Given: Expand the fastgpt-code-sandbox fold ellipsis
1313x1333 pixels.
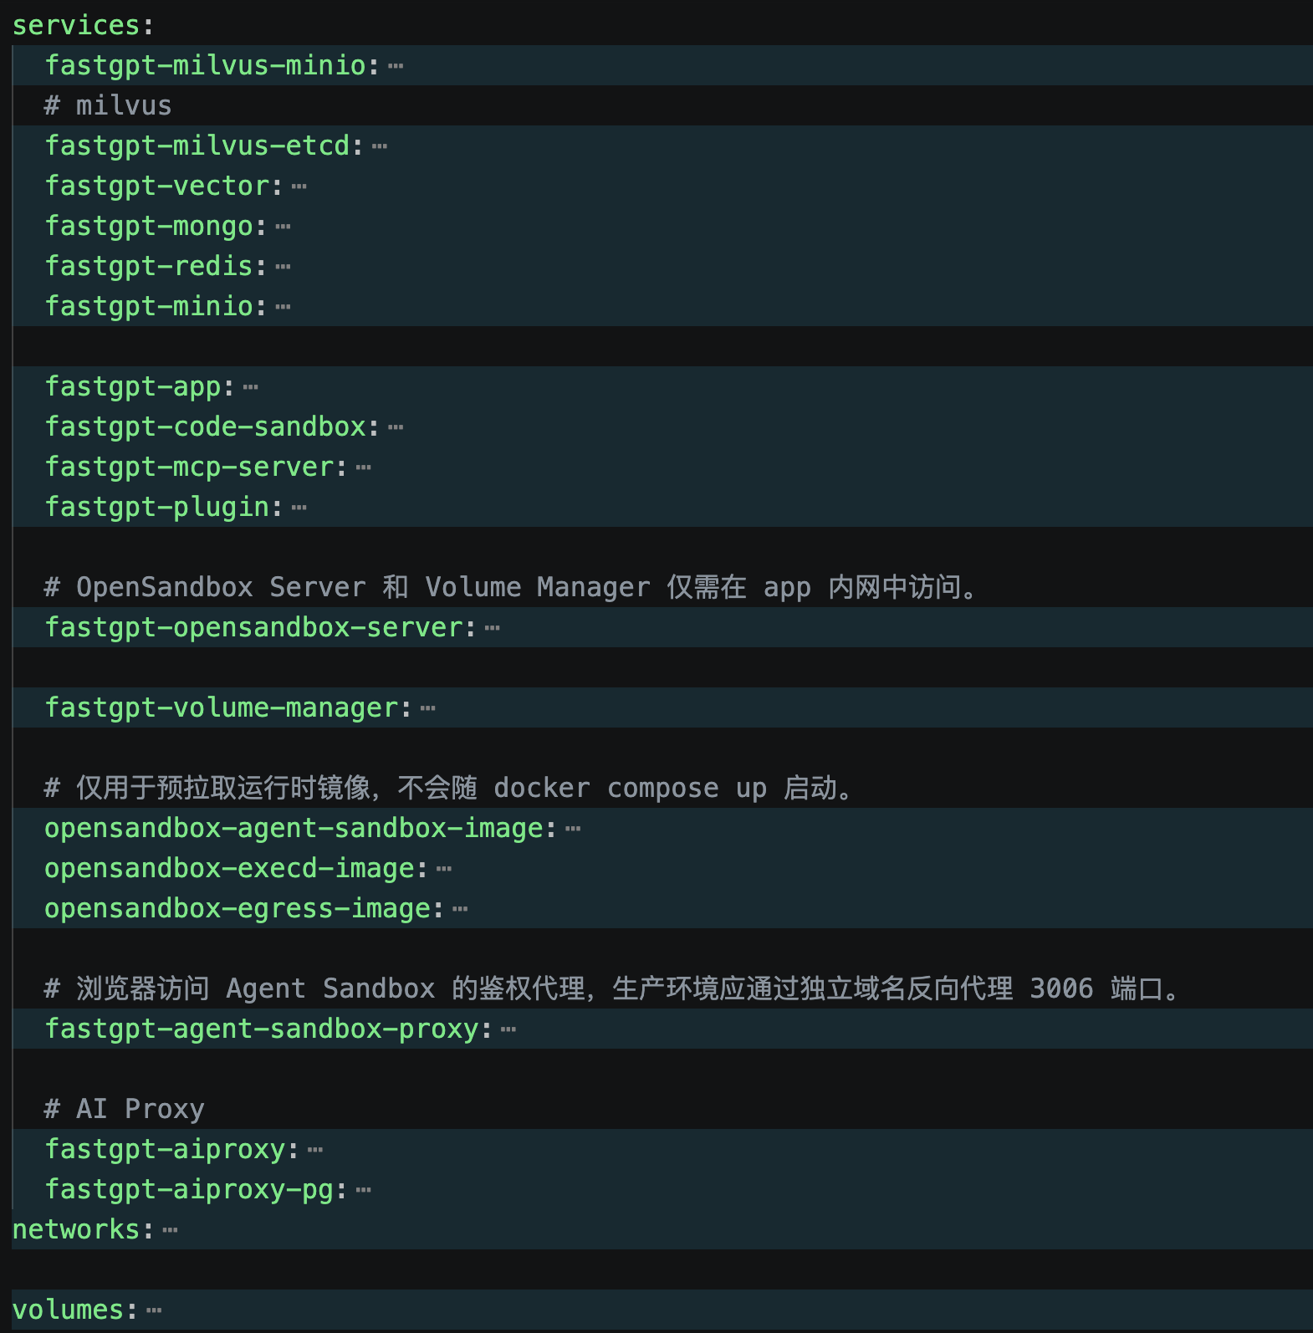Looking at the screenshot, I should click(x=396, y=427).
